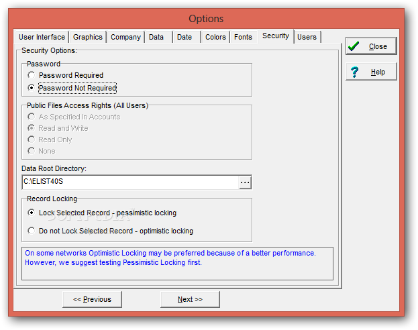Click the Data Root Directory label
Viewport: 418px width, 330px height.
coord(54,168)
